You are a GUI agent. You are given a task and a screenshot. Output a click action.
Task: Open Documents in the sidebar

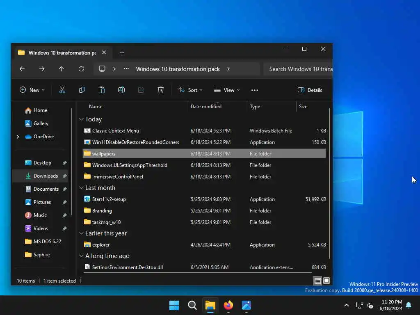[46, 189]
